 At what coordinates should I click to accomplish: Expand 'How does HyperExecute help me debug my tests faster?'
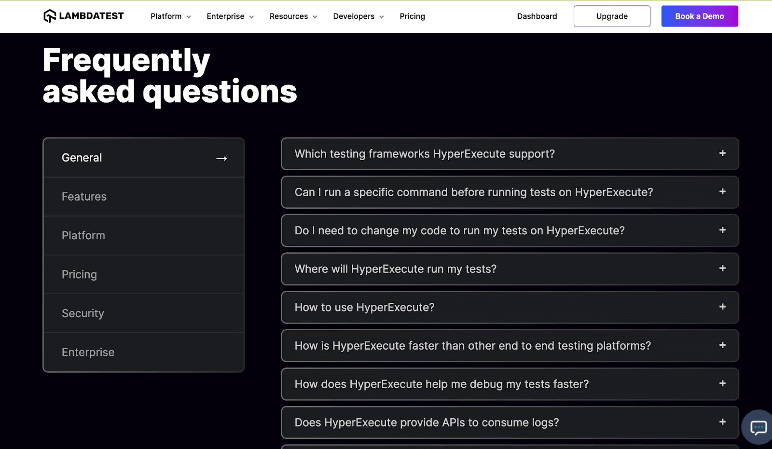[510, 384]
